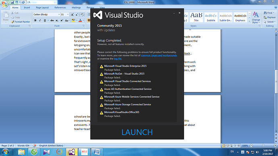Shrink the font size
278x156 pixels.
pos(77,15)
